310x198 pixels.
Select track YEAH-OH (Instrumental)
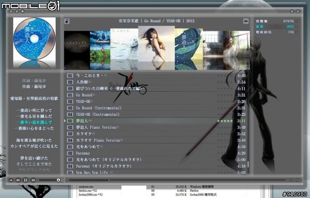[156, 114]
